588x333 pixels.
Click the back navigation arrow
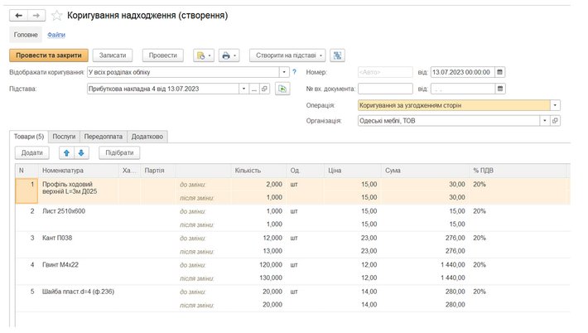click(19, 16)
